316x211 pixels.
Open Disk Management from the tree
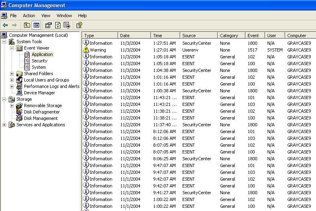[x=41, y=118]
